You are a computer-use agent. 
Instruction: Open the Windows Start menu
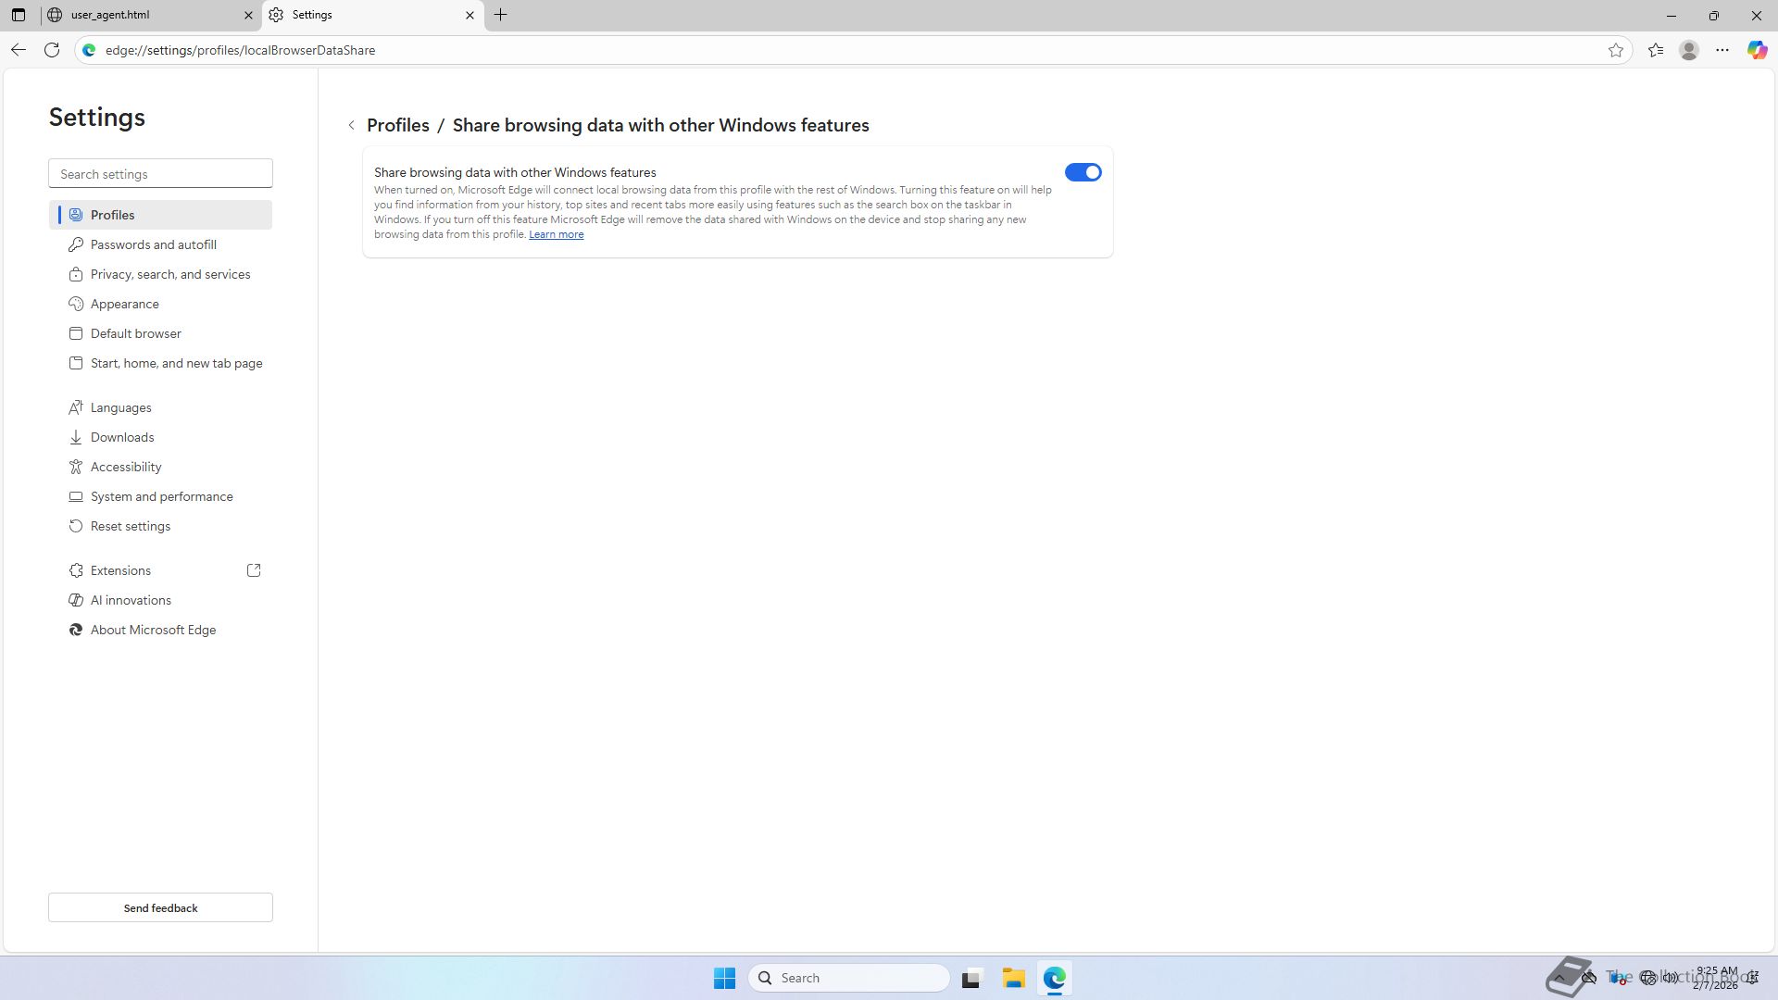click(x=724, y=978)
